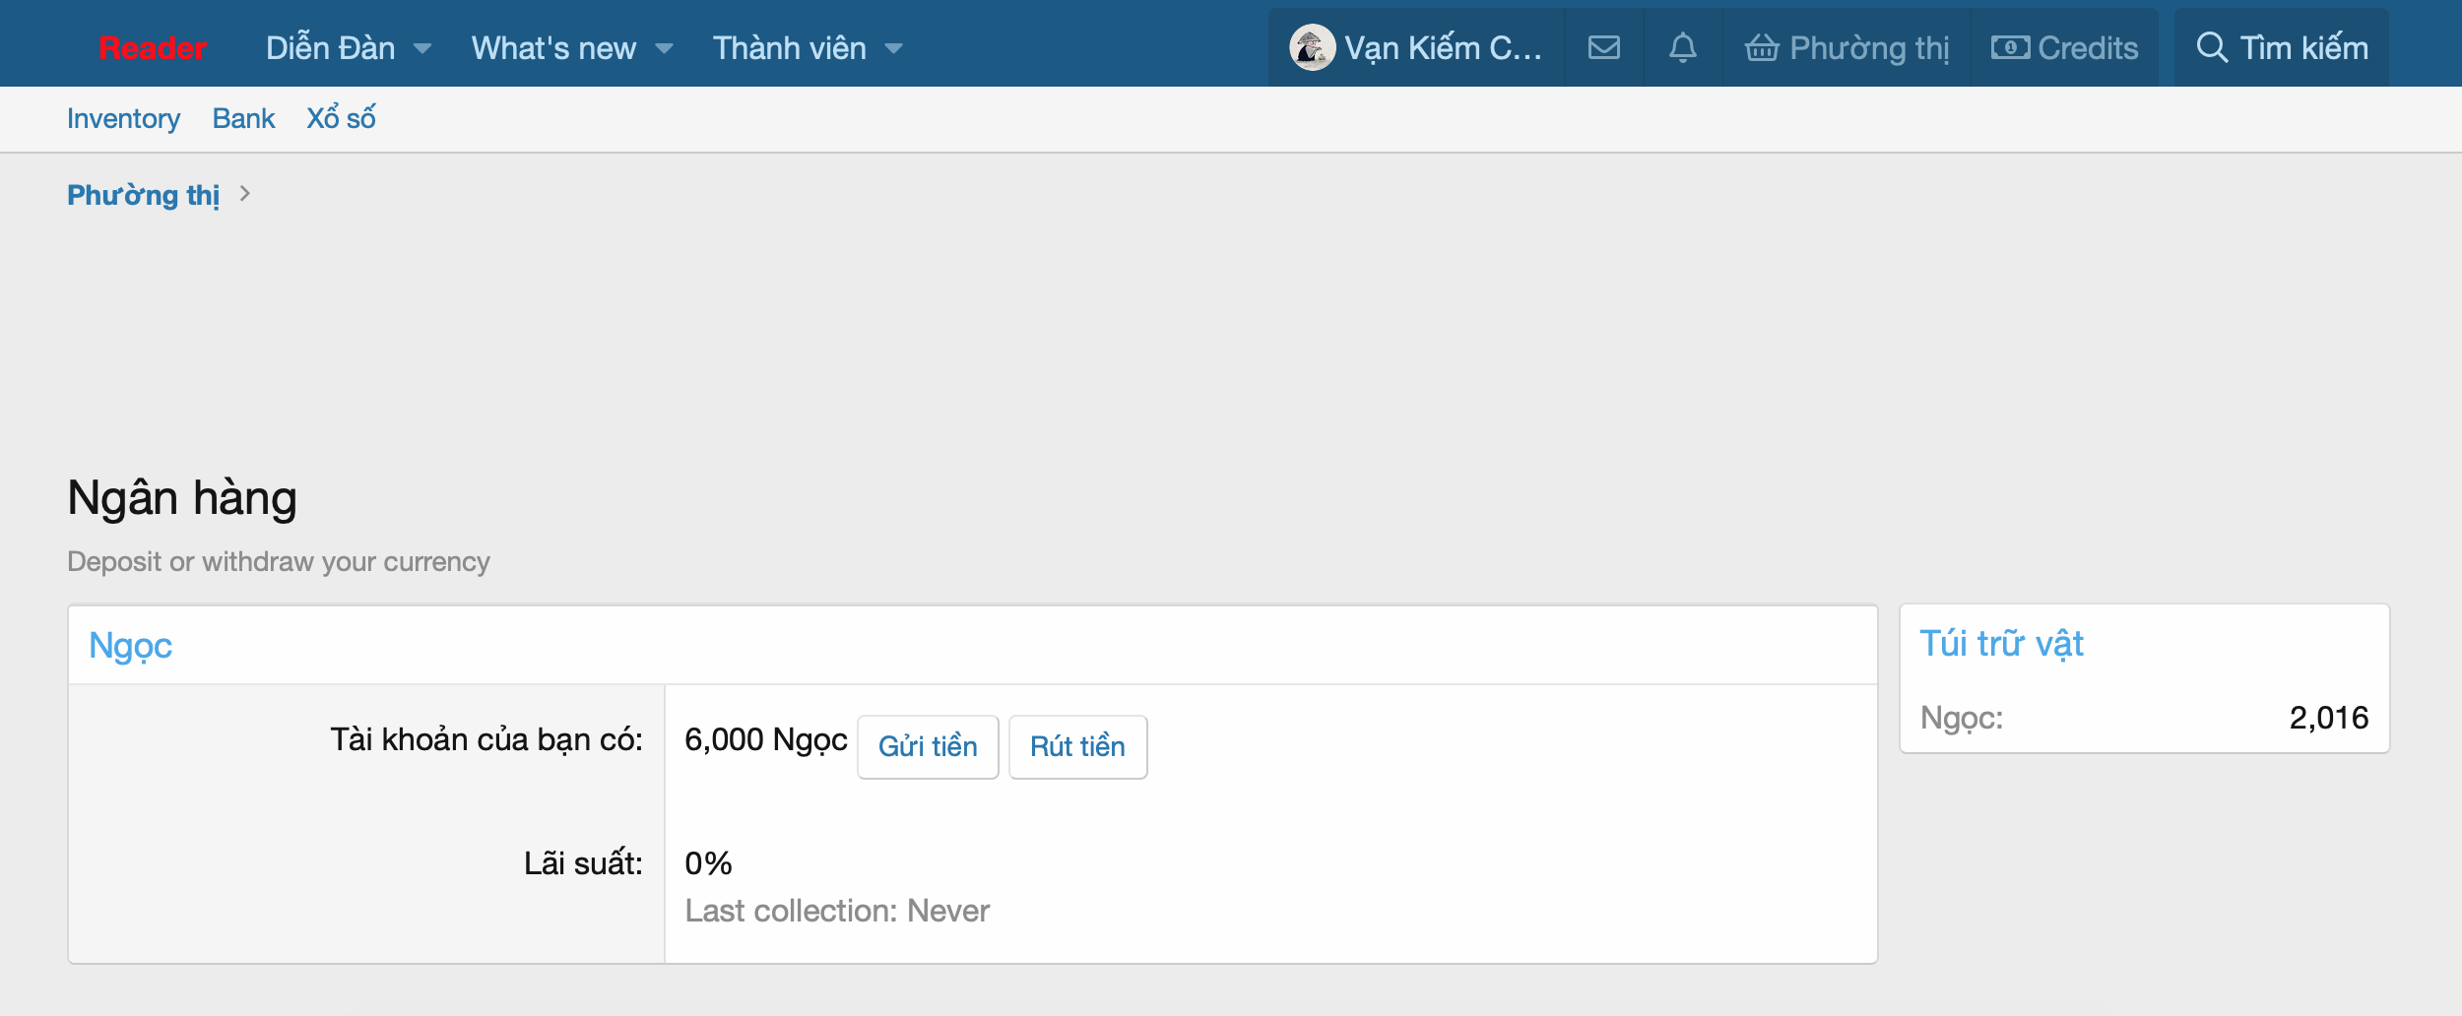Open the inbox envelope icon
This screenshot has height=1016, width=2462.
click(1603, 46)
